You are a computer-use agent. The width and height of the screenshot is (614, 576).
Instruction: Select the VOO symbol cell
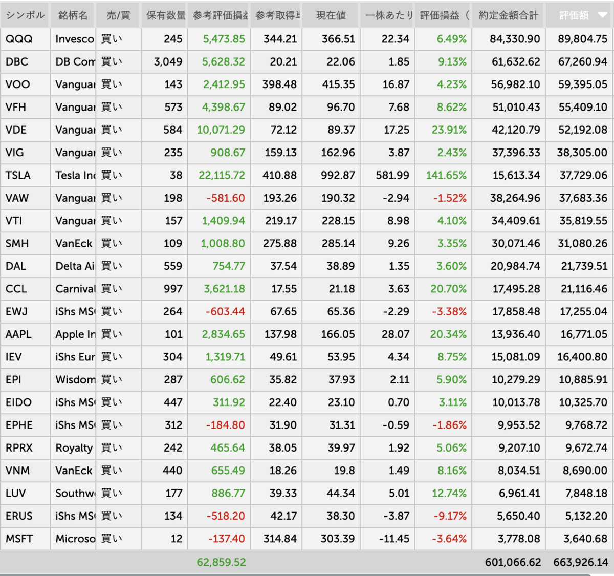pos(25,84)
